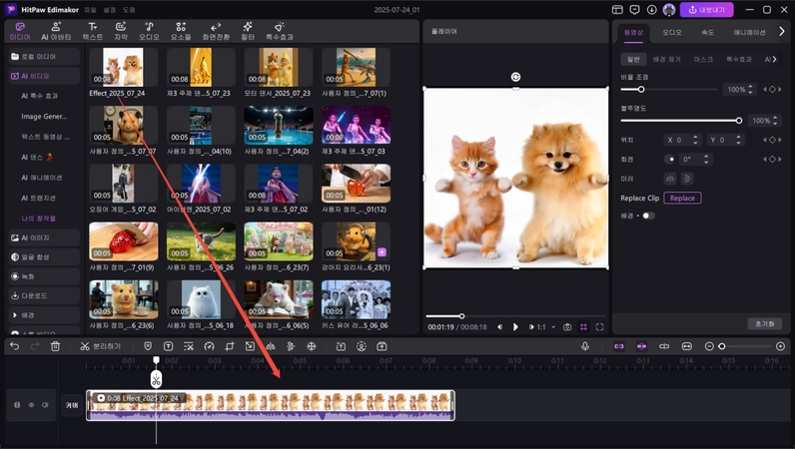Switch to the 애니메이션 properties tab
795x449 pixels.
(749, 33)
